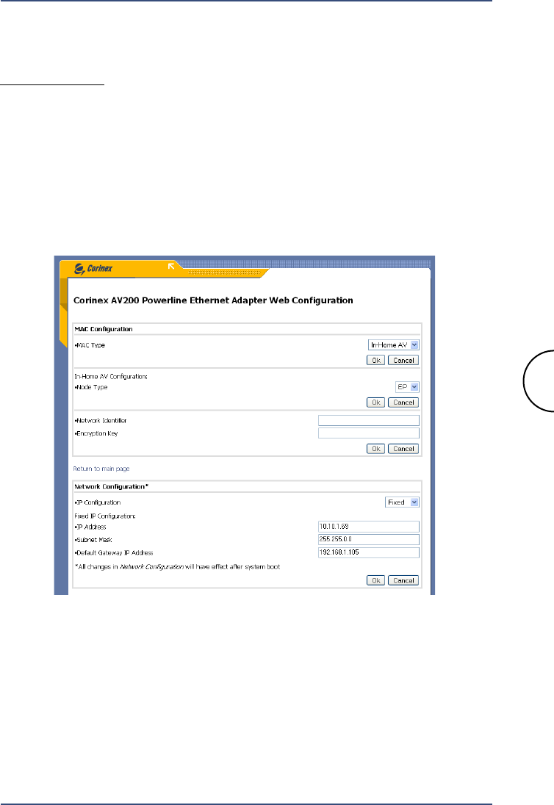Image resolution: width=554 pixels, height=805 pixels.
Task: Click the IP Address label
Action: click(90, 527)
